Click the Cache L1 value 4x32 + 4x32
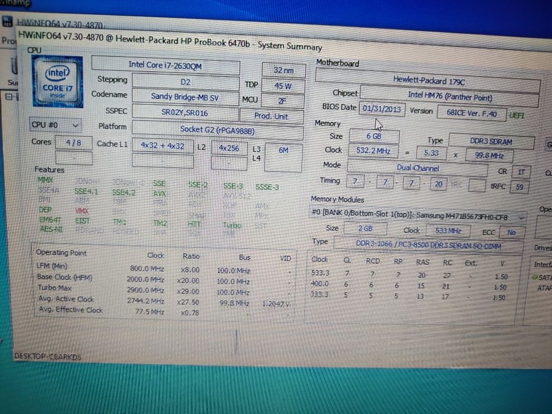The height and width of the screenshot is (414, 552). [163, 145]
